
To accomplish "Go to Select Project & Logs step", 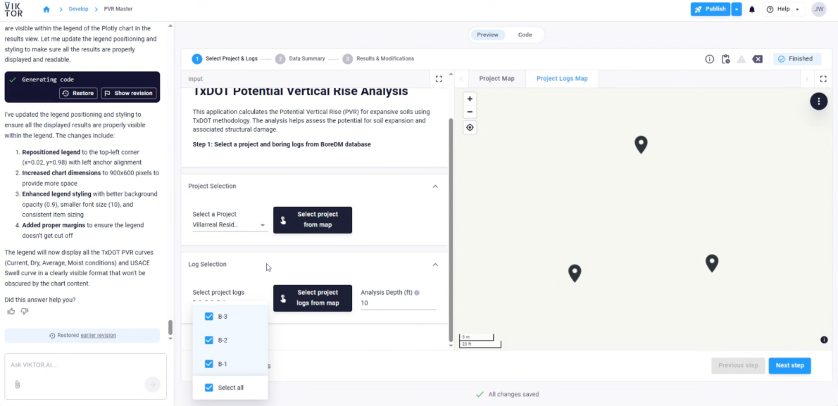I will point(225,59).
